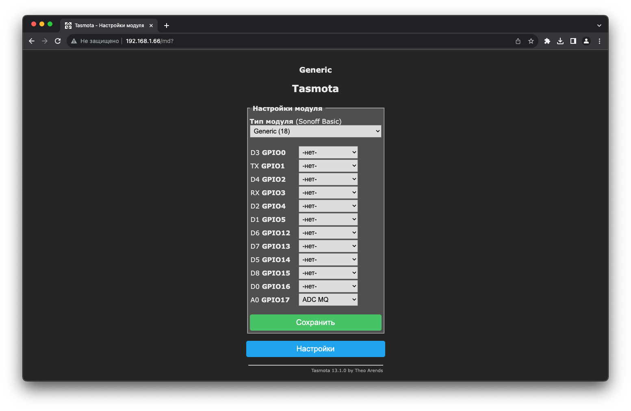
Task: Open a new browser tab
Action: click(x=167, y=26)
